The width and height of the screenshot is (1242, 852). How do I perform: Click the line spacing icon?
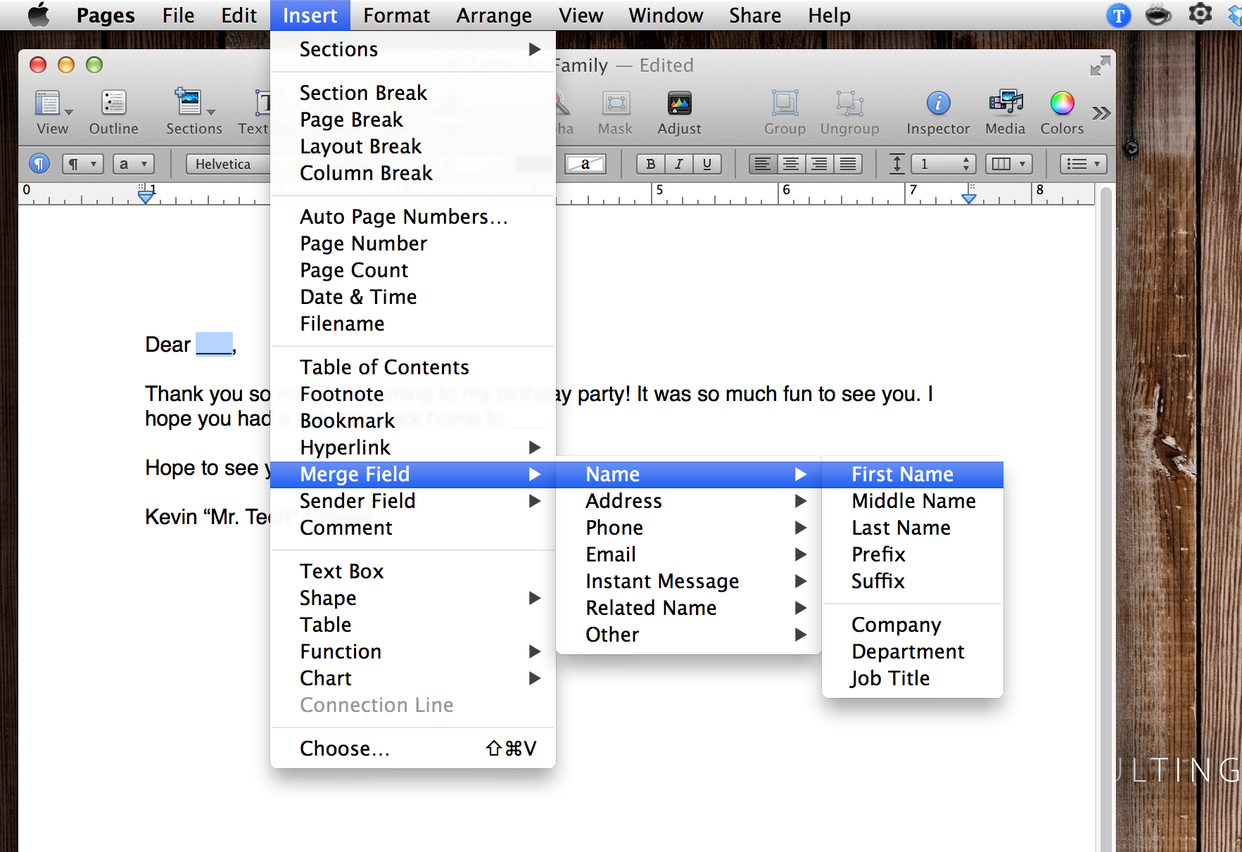click(896, 164)
